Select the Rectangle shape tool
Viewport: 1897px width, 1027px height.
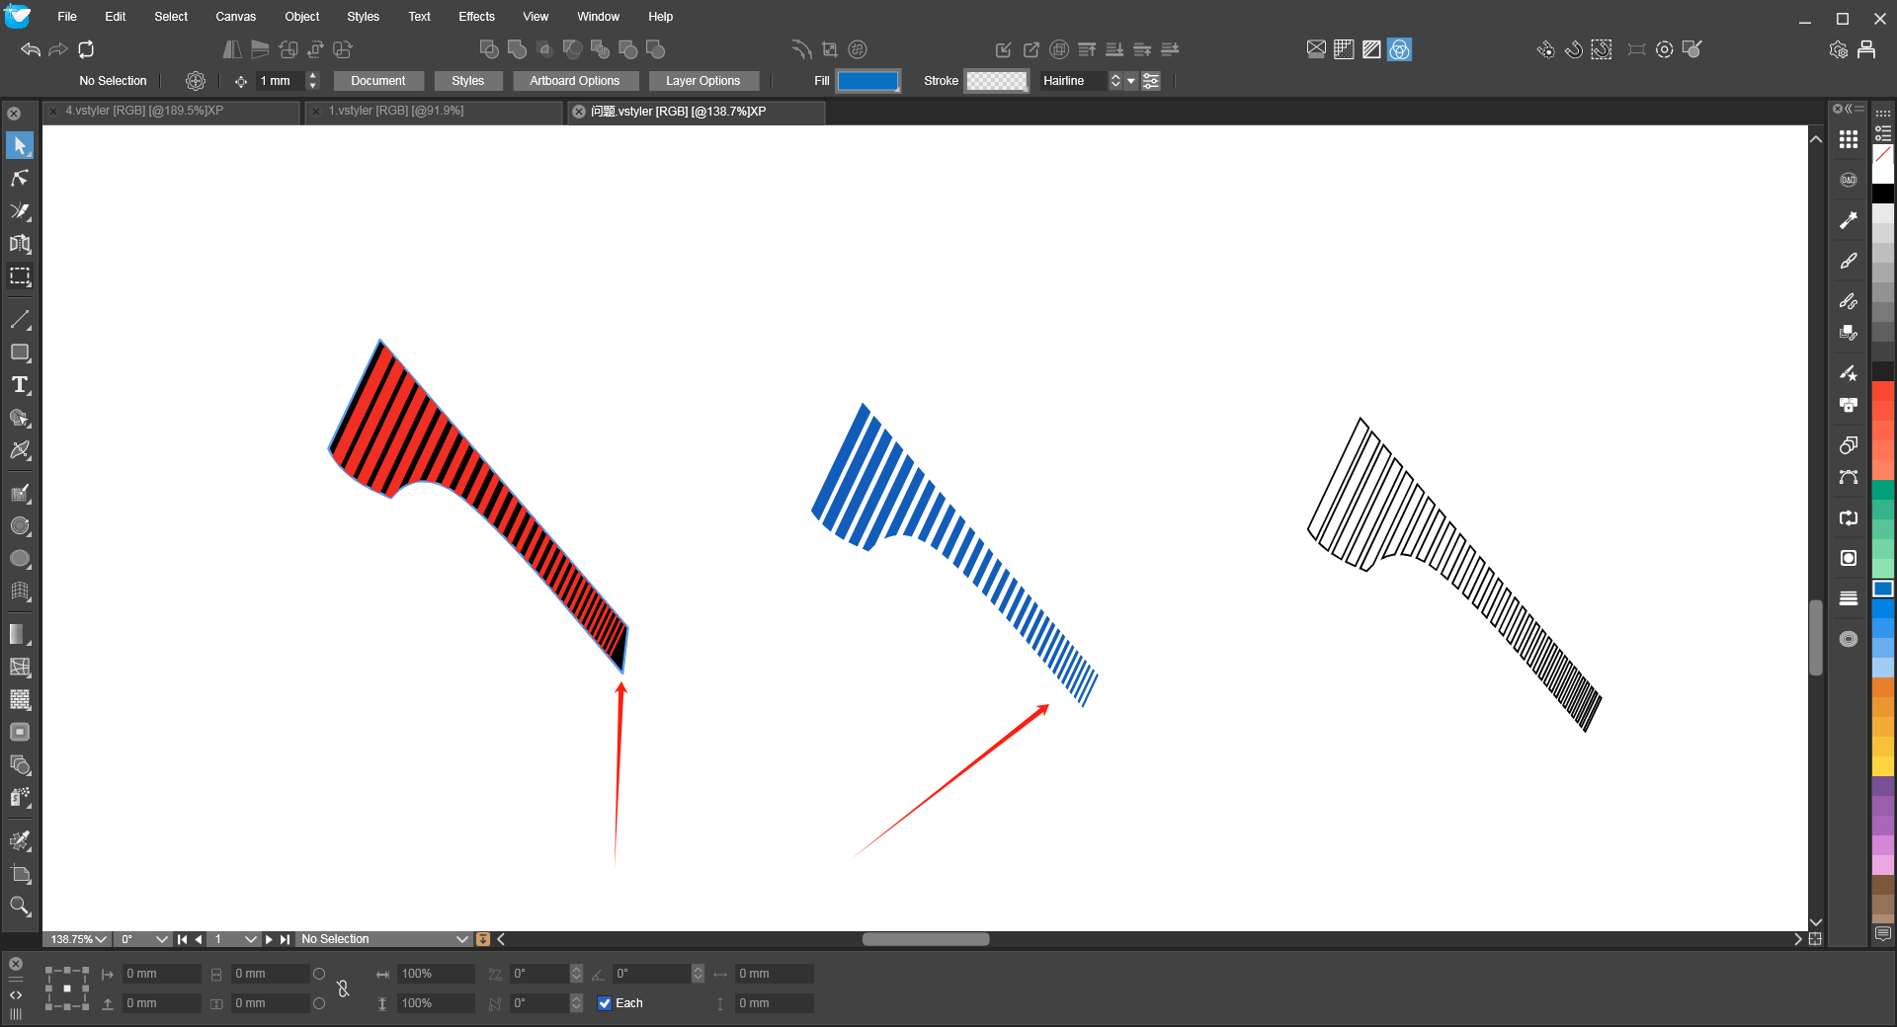point(20,353)
